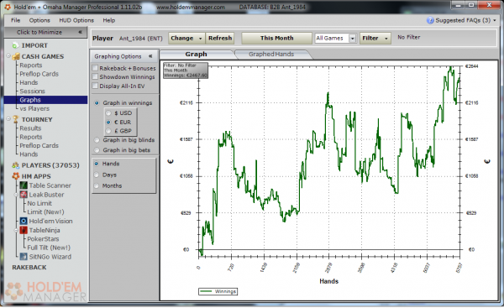Open LeakBuster via its red icon
The width and height of the screenshot is (504, 308).
[x=24, y=195]
